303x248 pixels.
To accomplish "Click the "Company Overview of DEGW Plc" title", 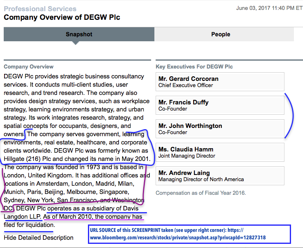I will (62, 17).
